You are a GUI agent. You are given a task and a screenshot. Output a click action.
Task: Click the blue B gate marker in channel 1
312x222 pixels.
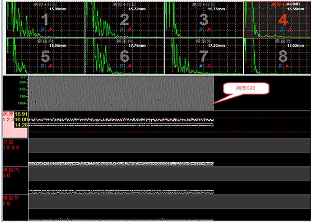click(x=42, y=29)
